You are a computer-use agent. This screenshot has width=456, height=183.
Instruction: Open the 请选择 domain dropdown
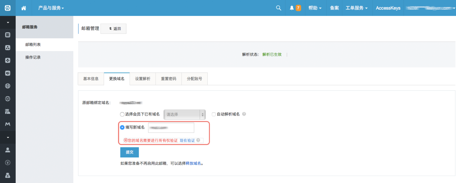[x=184, y=115]
